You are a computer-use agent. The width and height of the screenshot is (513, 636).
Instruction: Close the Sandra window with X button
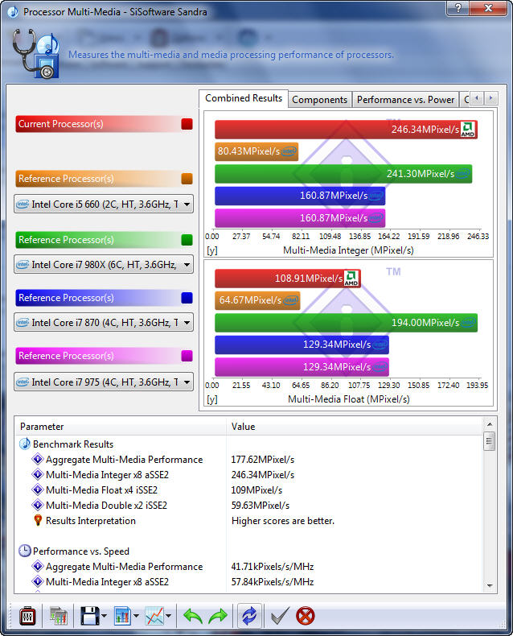[488, 8]
